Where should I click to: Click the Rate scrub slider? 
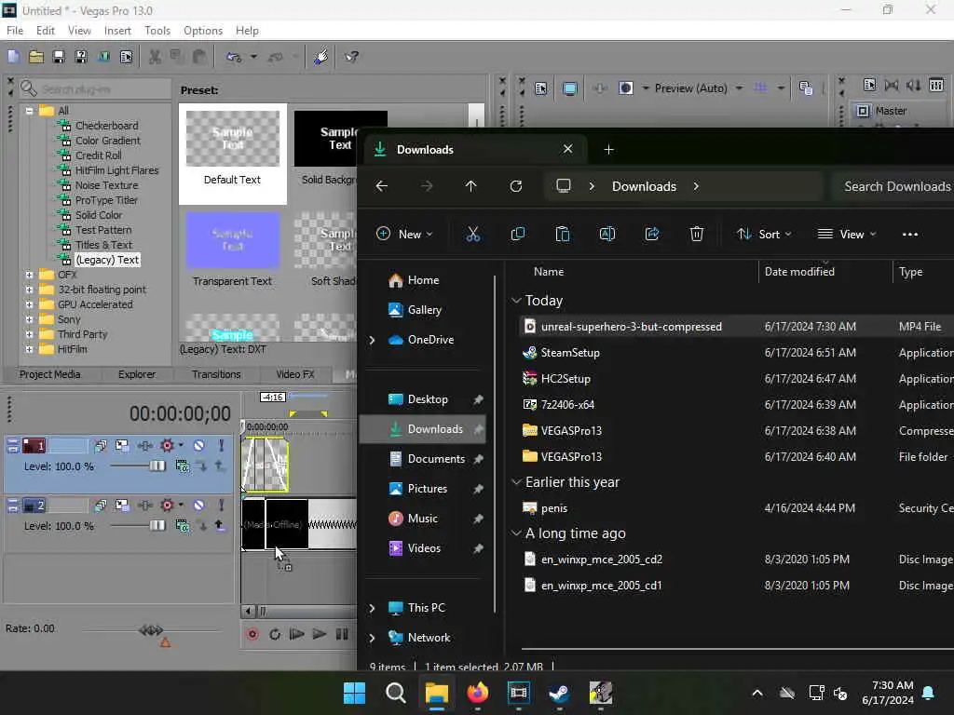[x=151, y=630]
